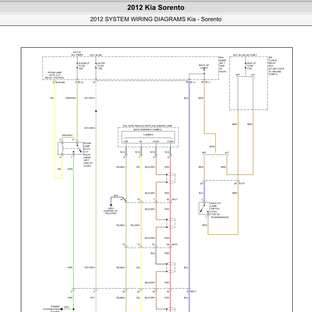Click the Power Distribution arrow marker
This screenshot has height=312, width=312.
click(61, 309)
